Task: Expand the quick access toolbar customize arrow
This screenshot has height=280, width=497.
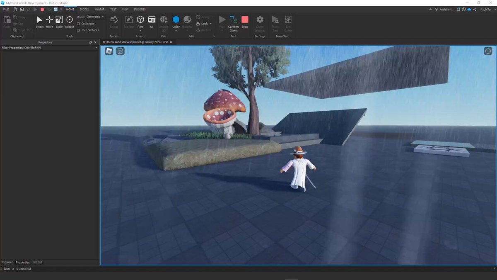Action: (61, 9)
